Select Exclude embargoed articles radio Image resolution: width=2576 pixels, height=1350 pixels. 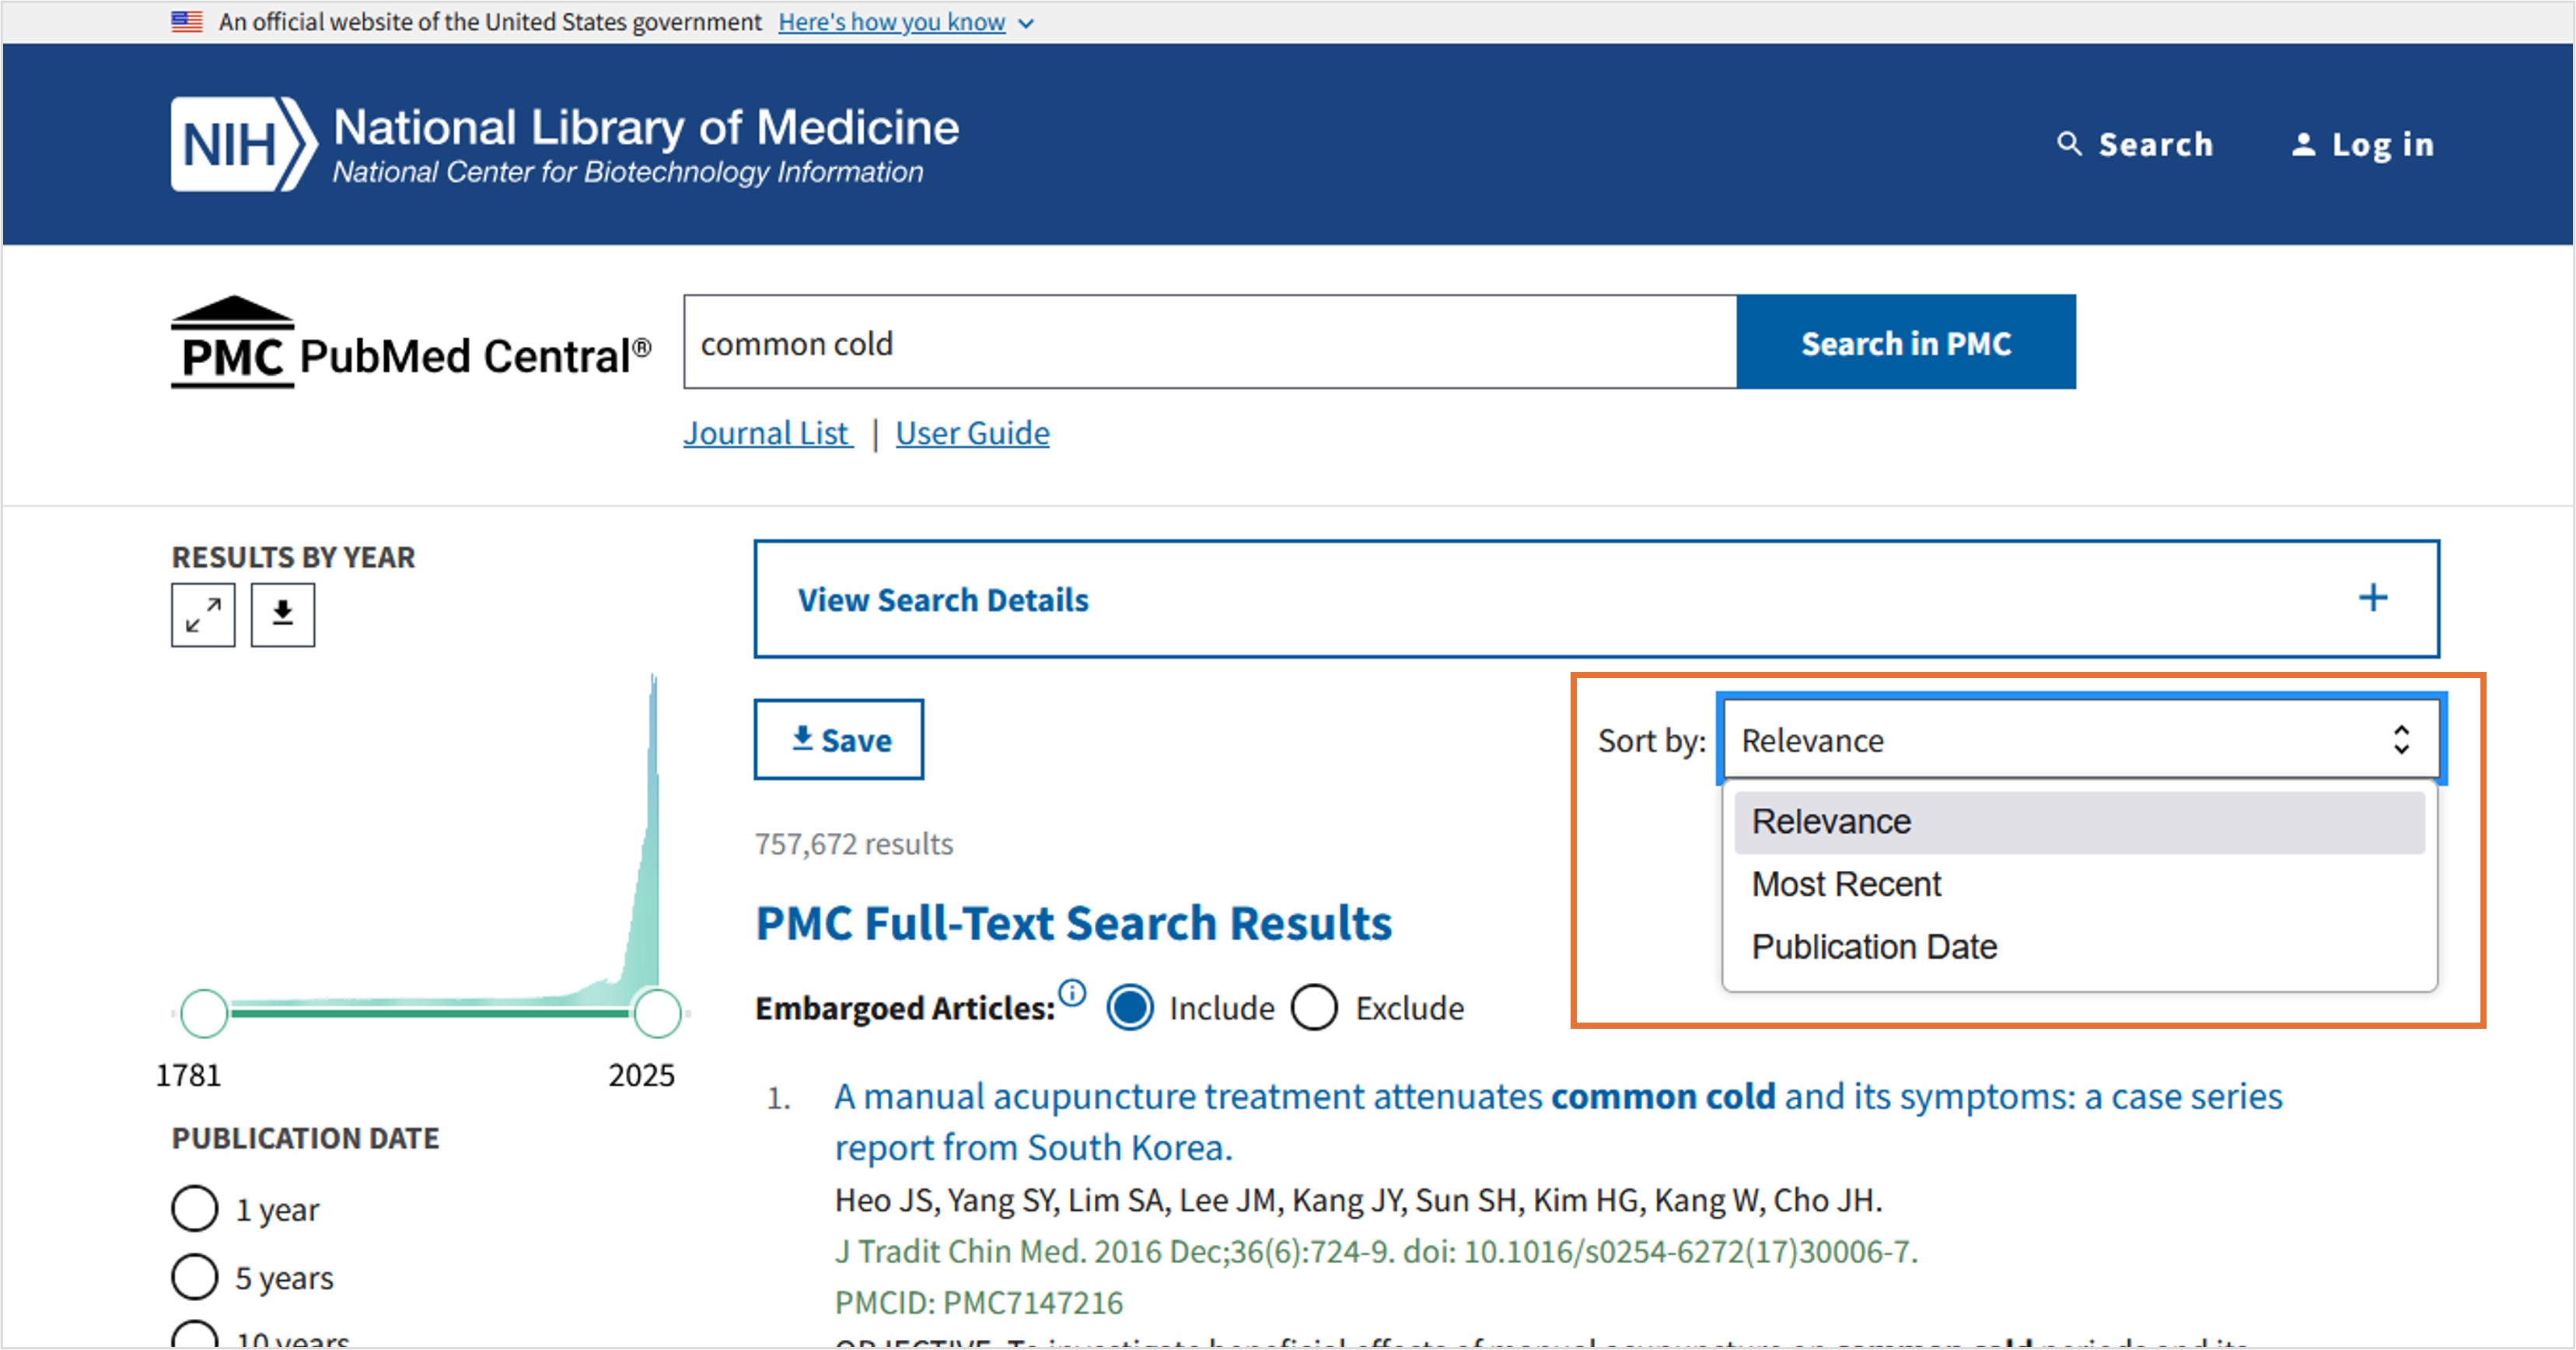tap(1314, 1008)
